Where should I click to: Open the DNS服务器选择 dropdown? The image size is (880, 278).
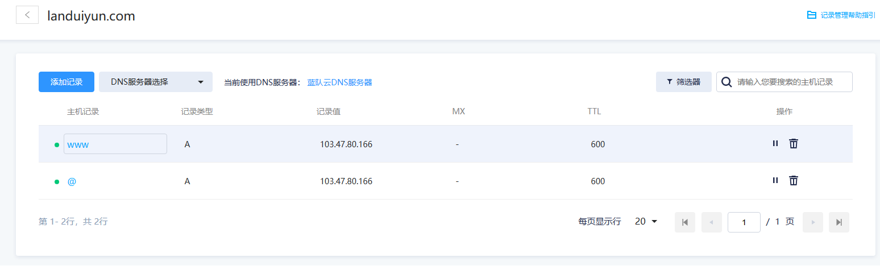click(x=156, y=82)
